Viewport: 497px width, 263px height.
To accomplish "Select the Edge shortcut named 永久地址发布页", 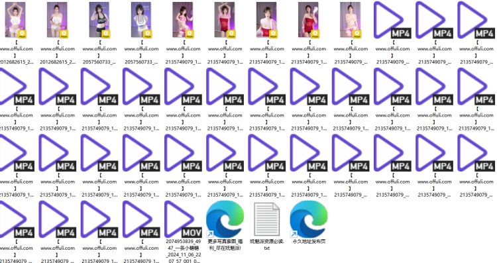I will (x=309, y=219).
